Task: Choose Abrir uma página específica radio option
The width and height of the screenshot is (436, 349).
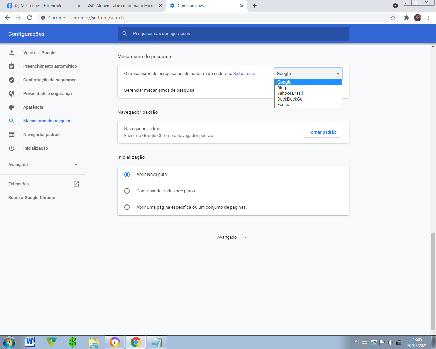Action: pyautogui.click(x=127, y=207)
